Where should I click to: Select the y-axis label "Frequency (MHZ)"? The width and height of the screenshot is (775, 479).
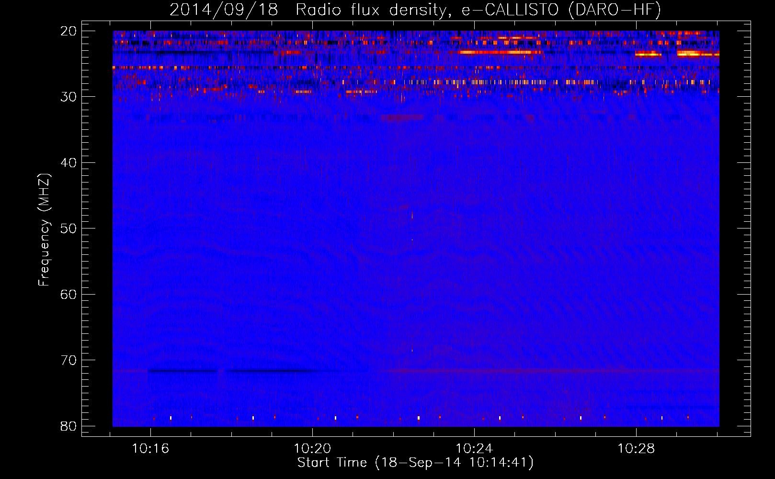pos(44,230)
